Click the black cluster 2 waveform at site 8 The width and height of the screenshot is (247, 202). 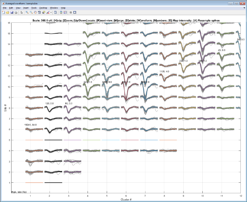[x=53, y=109]
